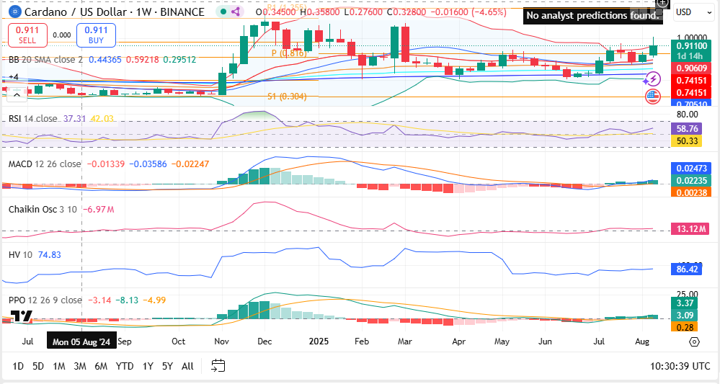Click the 0.90609 red price label

(x=691, y=68)
